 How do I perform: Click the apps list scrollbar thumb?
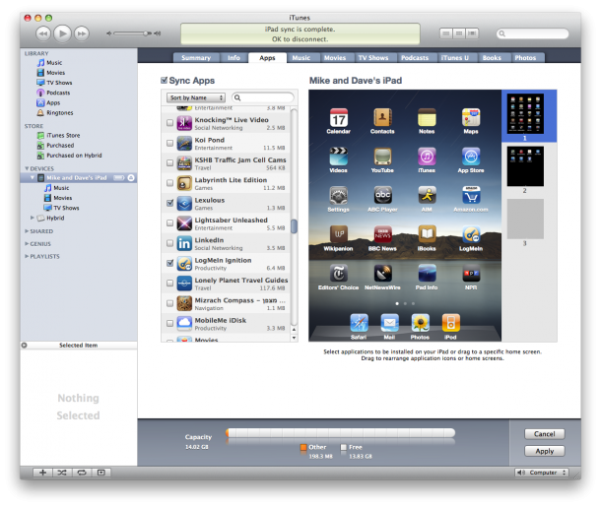[294, 226]
